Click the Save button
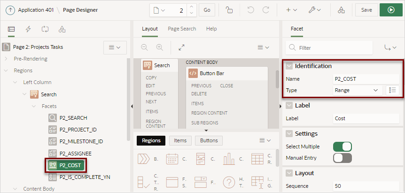Image resolution: width=405 pixels, height=193 pixels. click(366, 10)
